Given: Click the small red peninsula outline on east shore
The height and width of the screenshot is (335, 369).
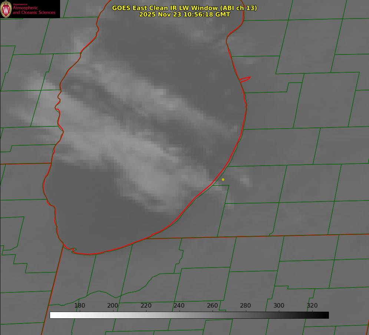Looking at the screenshot, I should coord(245,79).
